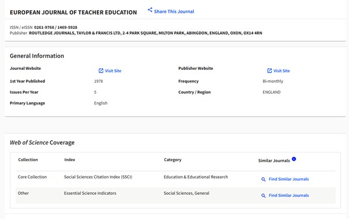Select the European Journal of Teacher Education title

pyautogui.click(x=73, y=12)
